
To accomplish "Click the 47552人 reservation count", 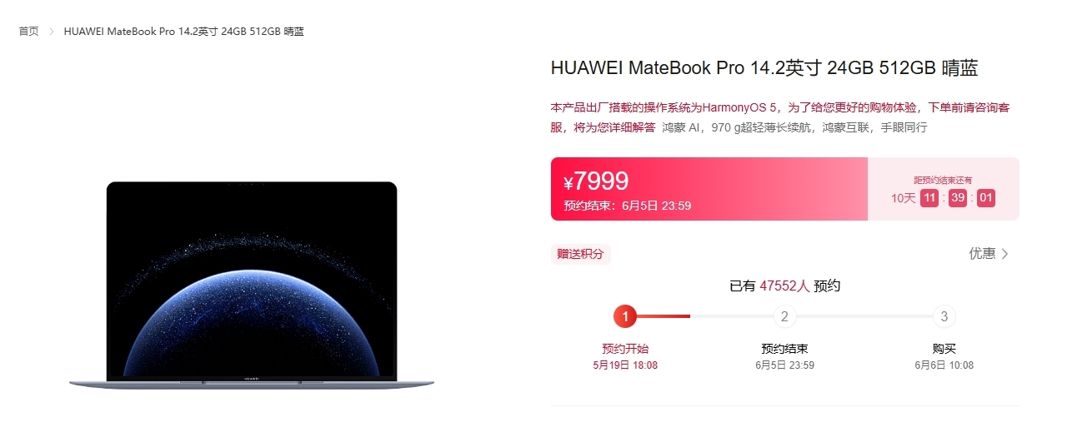I will 784,286.
